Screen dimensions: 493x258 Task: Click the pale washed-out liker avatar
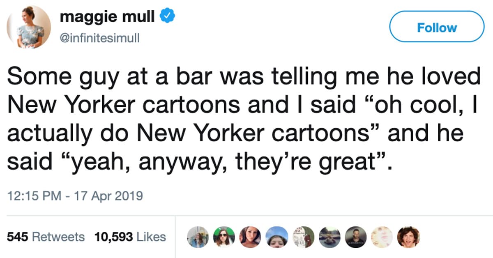(x=382, y=237)
